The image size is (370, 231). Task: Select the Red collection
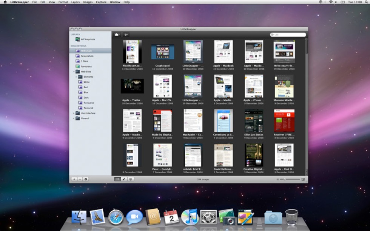[x=90, y=87]
